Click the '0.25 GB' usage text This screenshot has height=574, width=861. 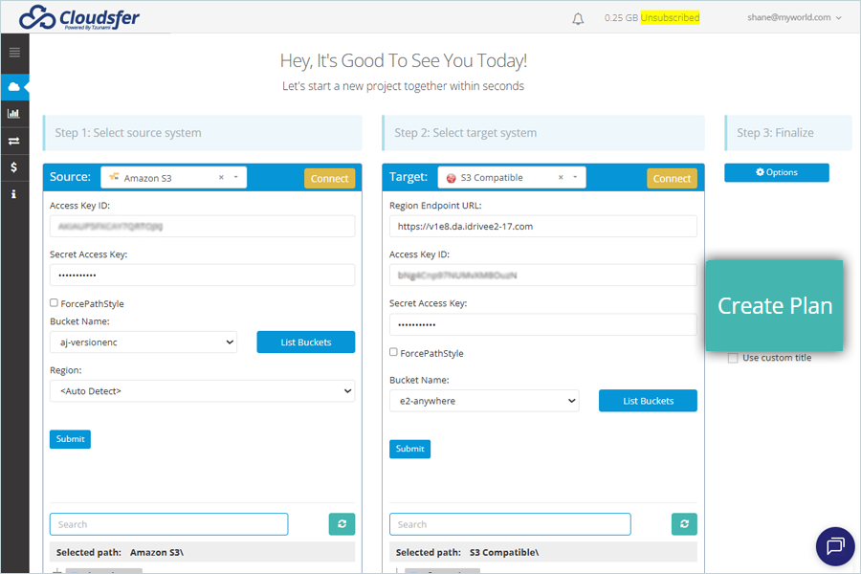click(621, 17)
